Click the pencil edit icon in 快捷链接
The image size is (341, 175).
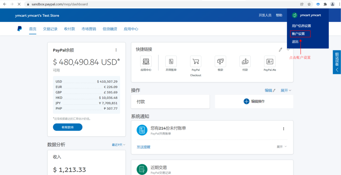coord(280,50)
